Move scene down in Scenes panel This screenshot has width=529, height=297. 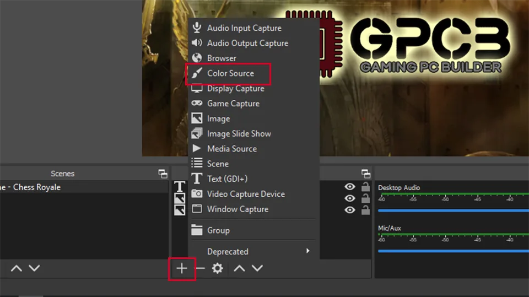coord(34,268)
